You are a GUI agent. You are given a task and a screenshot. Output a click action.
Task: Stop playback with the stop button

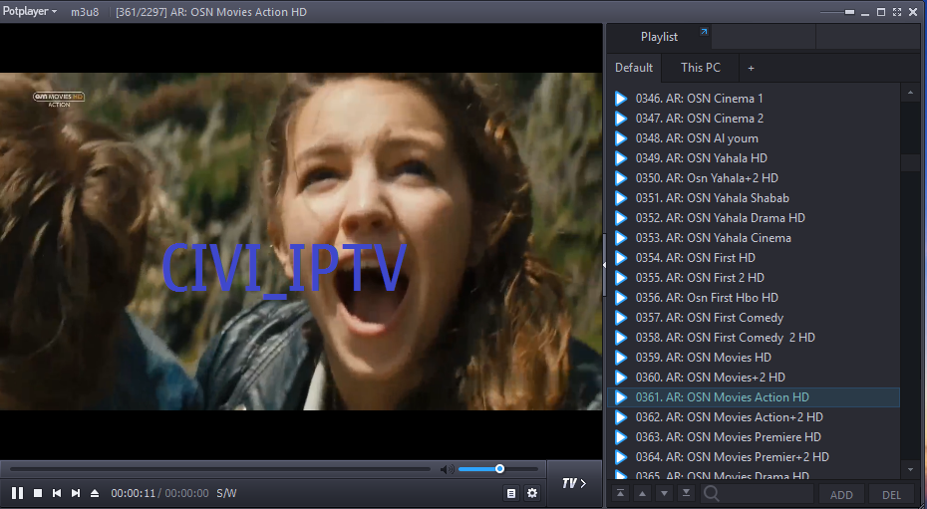click(x=38, y=493)
